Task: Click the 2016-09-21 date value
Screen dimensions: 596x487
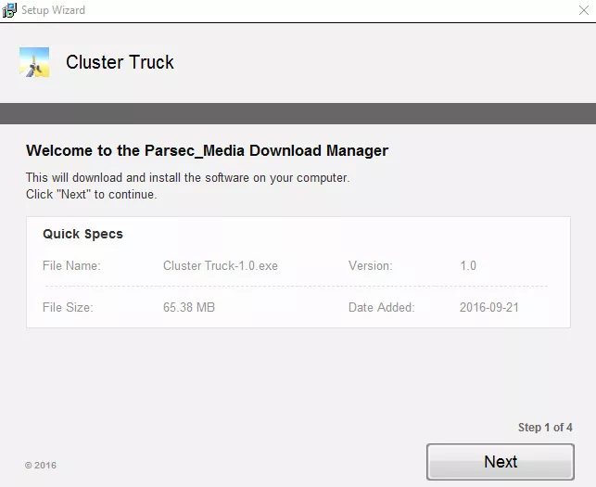Action: (x=489, y=307)
